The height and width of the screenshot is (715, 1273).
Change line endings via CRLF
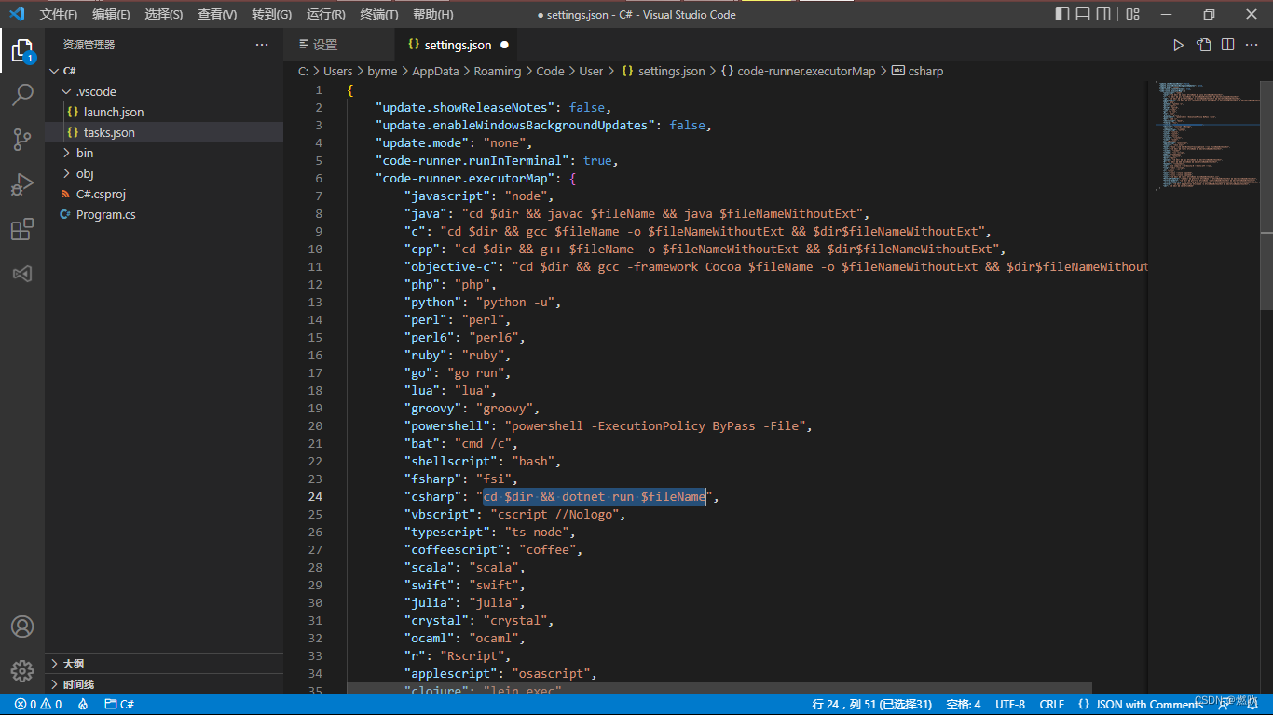(1051, 705)
